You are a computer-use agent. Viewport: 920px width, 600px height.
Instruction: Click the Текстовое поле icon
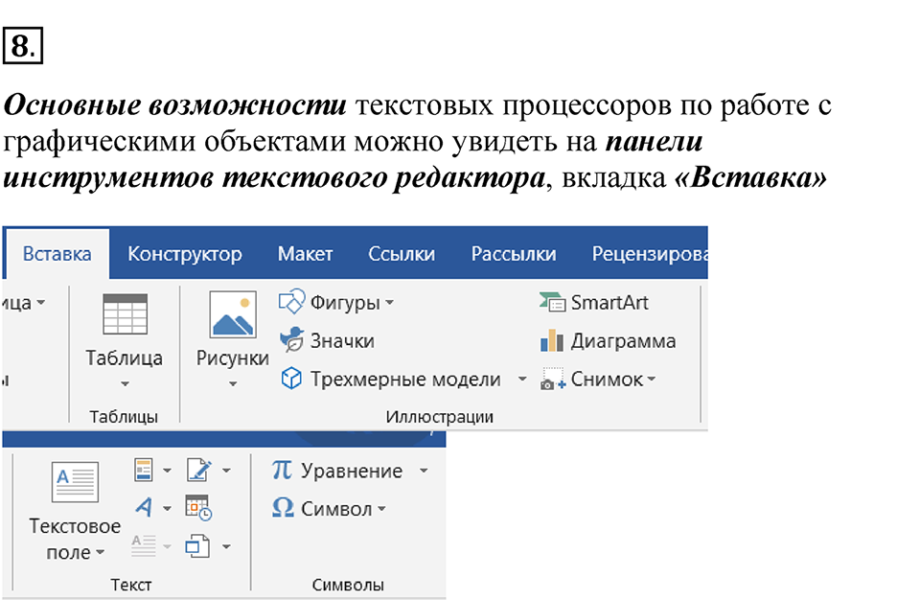coord(75,481)
